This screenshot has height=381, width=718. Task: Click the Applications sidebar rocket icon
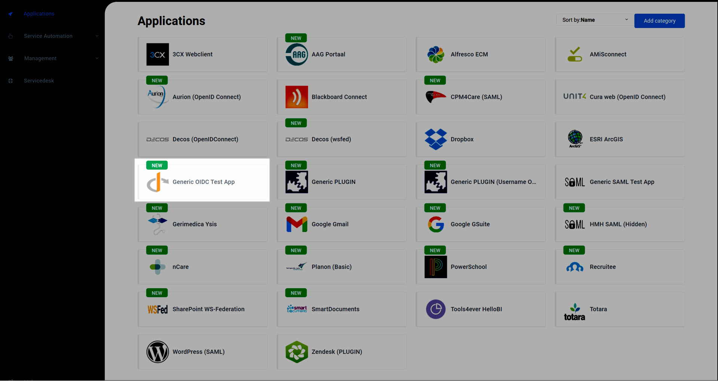pyautogui.click(x=10, y=14)
